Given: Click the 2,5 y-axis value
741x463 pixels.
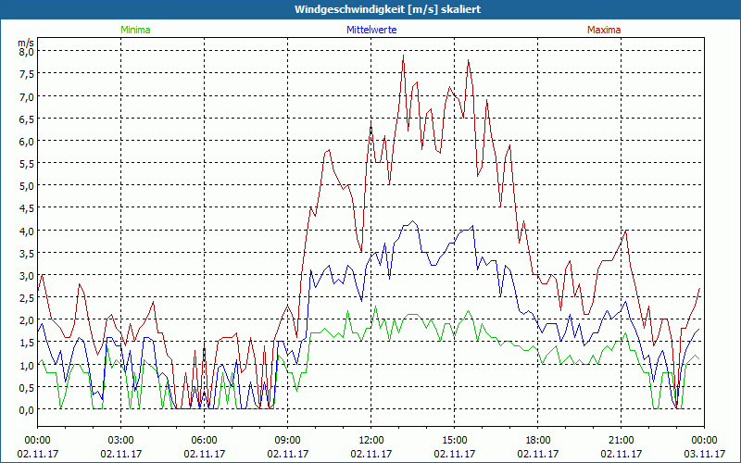Looking at the screenshot, I should tap(26, 298).
